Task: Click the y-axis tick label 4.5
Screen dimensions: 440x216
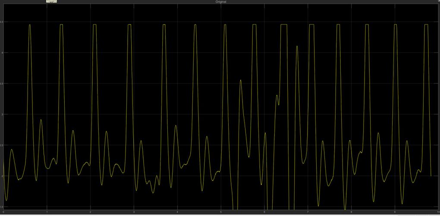Action: pyautogui.click(x=2, y=22)
